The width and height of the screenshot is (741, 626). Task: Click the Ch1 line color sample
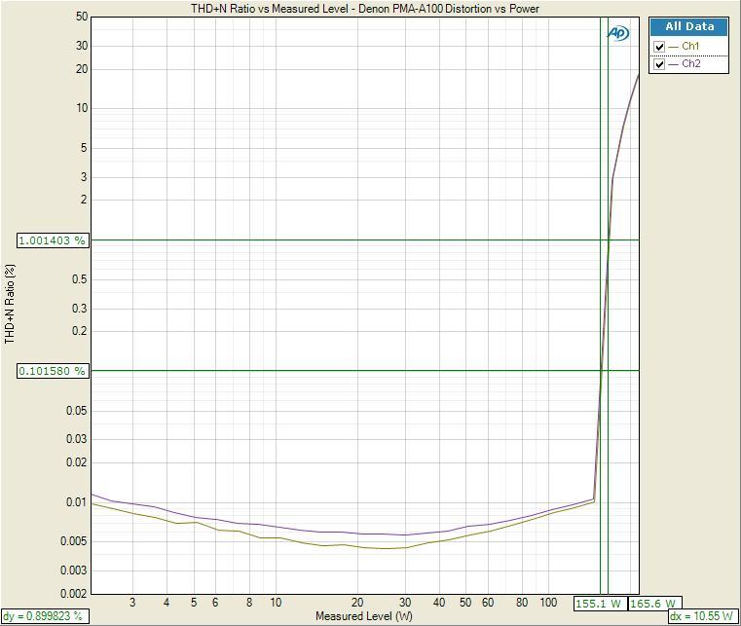pyautogui.click(x=674, y=47)
